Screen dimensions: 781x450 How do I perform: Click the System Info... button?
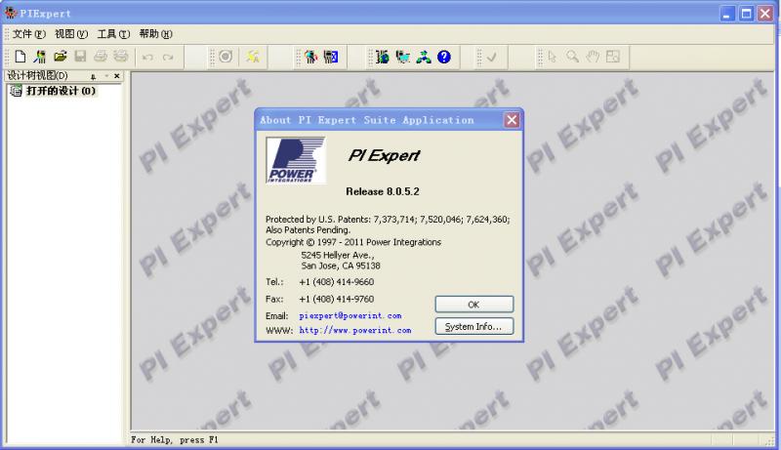coord(473,327)
